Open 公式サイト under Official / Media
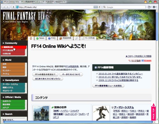The image size is (159, 124). click(x=13, y=101)
